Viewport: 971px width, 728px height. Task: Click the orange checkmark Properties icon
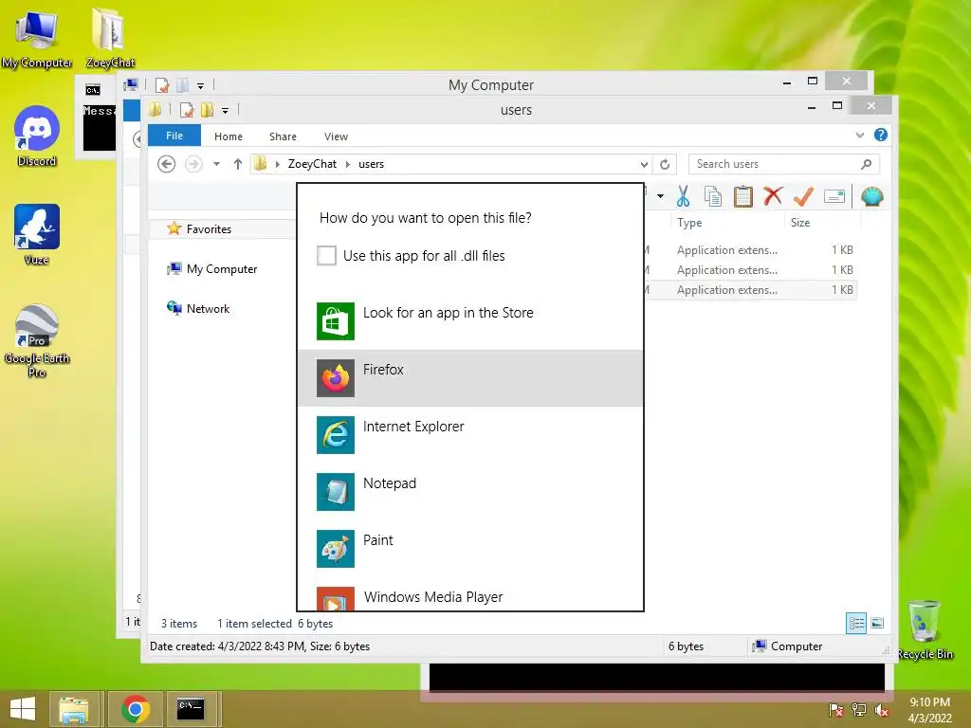(x=803, y=196)
